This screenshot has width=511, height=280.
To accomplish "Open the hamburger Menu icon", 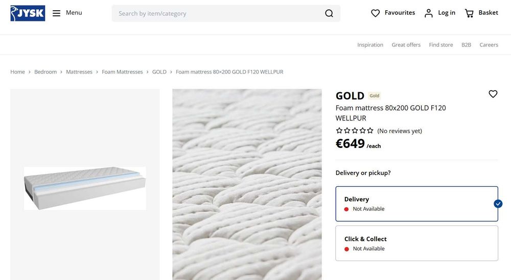I will click(x=57, y=13).
